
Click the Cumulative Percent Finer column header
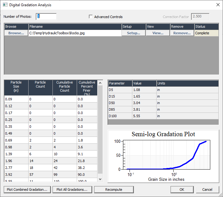[87, 88]
